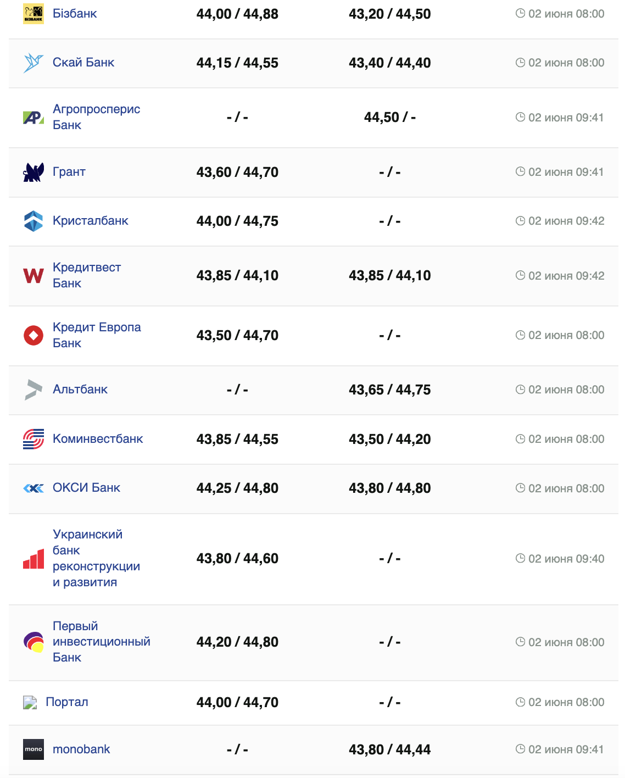Click the Агропросперис Банк AP logo
The image size is (625, 778).
(x=34, y=118)
